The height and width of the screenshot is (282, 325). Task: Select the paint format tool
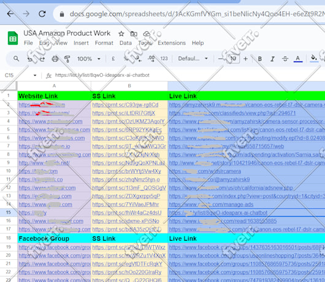67,59
